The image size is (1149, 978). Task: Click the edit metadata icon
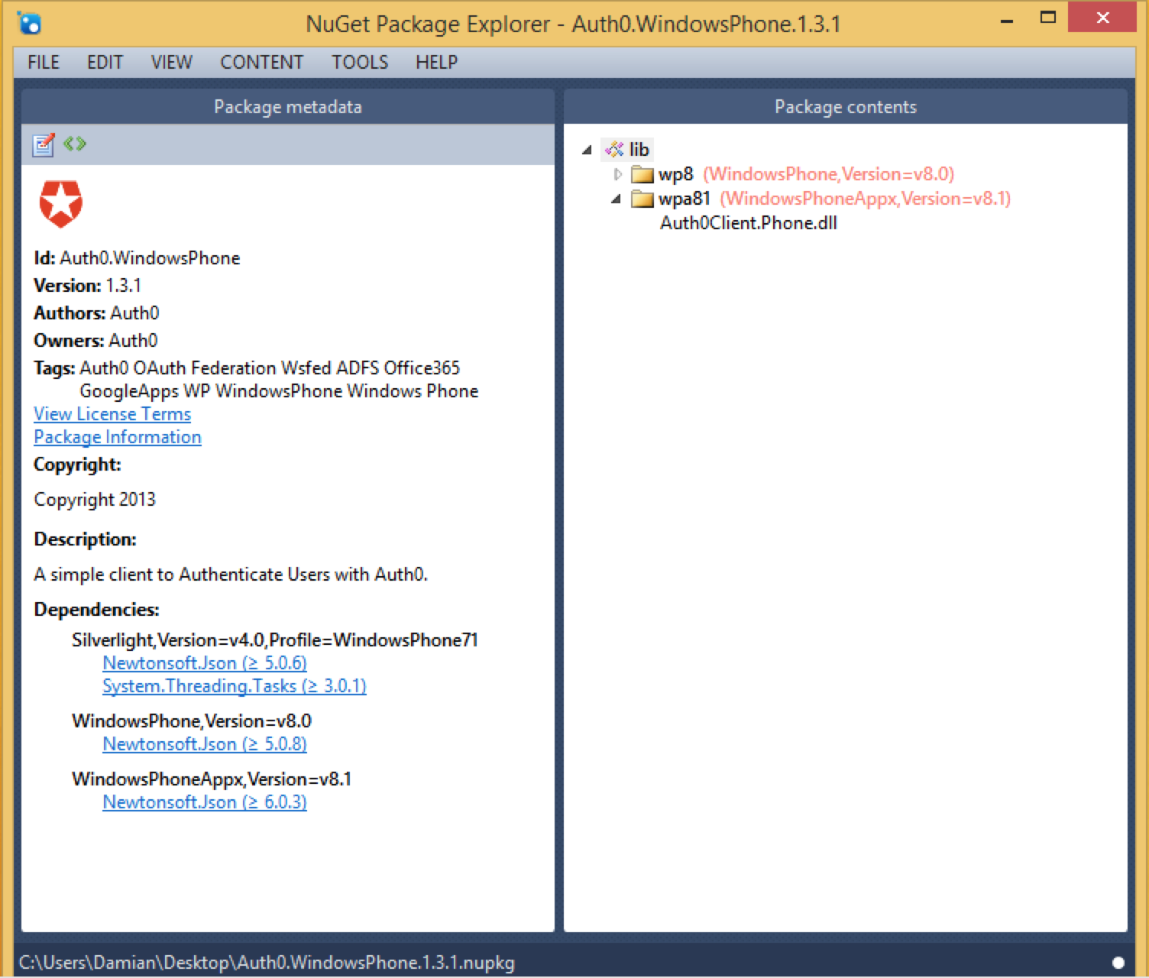click(44, 144)
